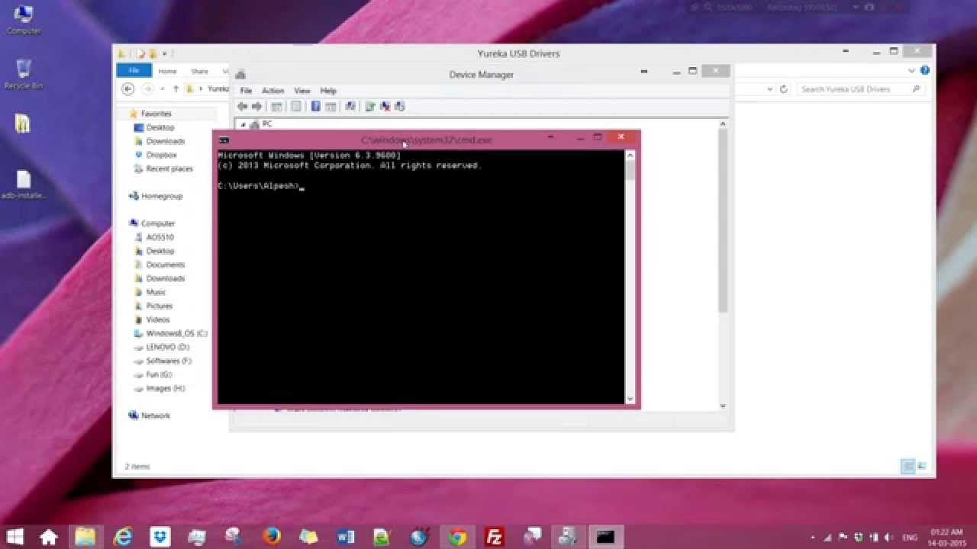The height and width of the screenshot is (549, 977).
Task: Open Dropbox in Favorites list
Action: coord(161,155)
